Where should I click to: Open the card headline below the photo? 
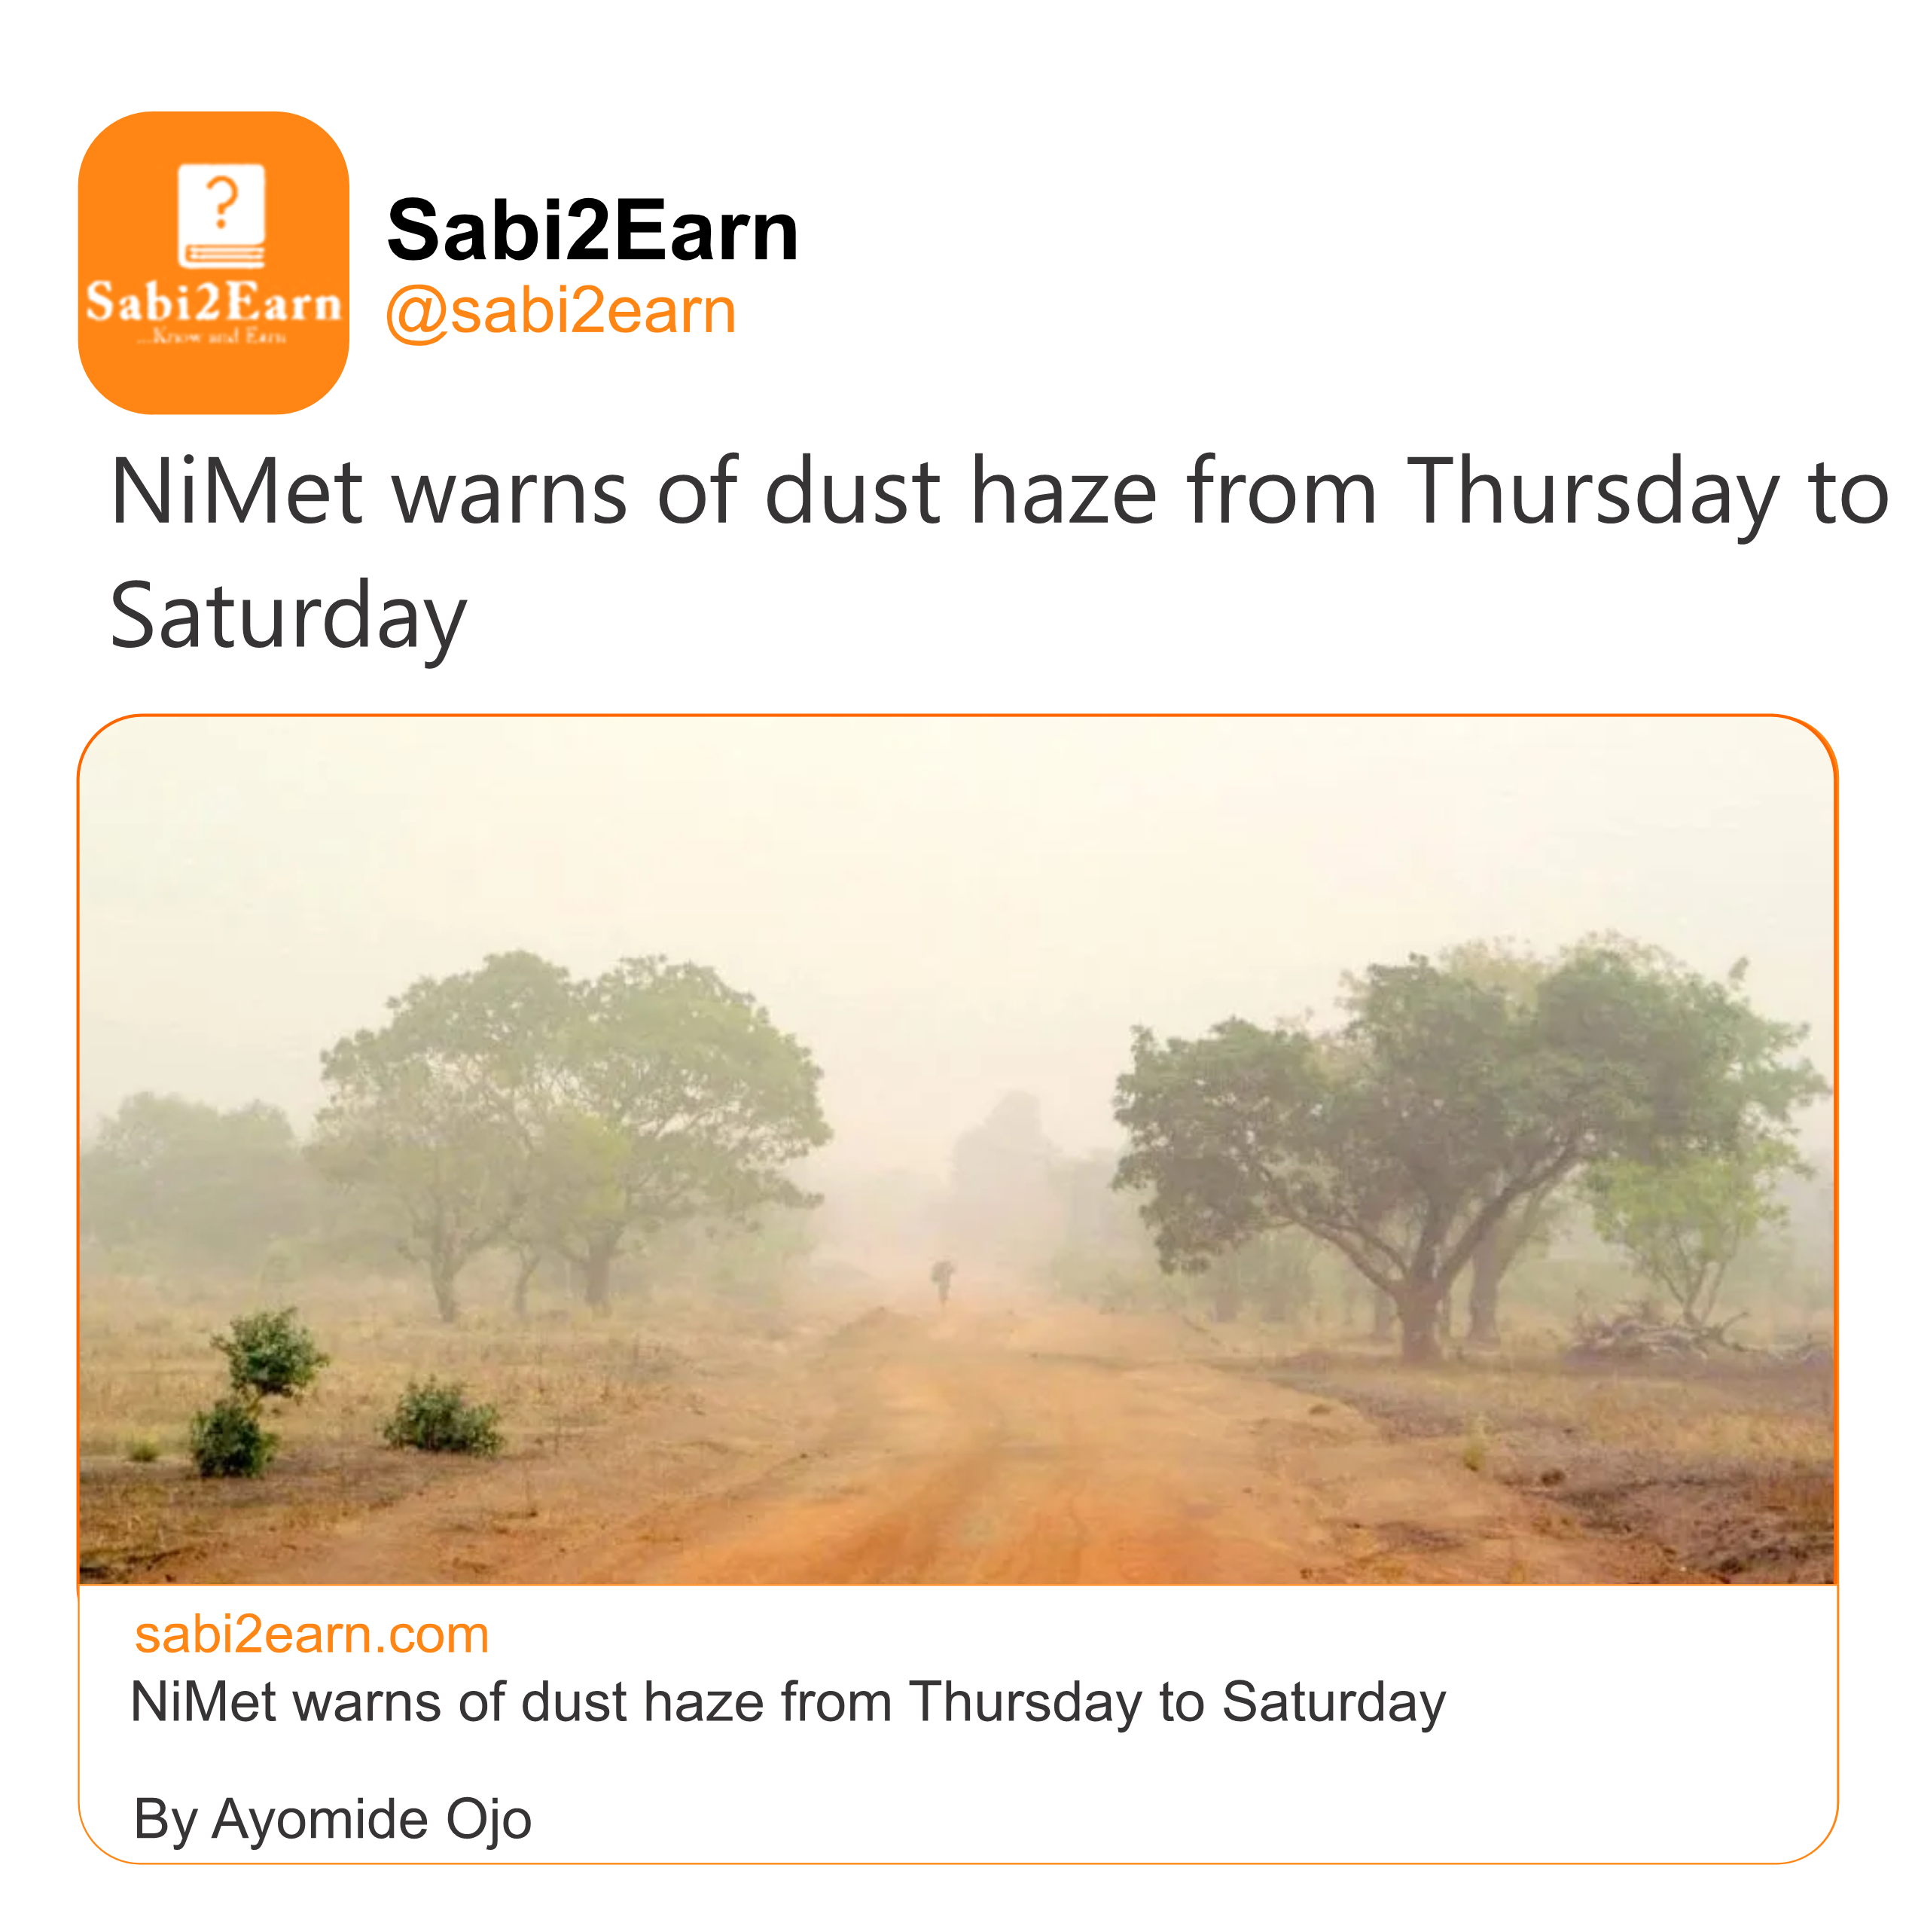(788, 1702)
